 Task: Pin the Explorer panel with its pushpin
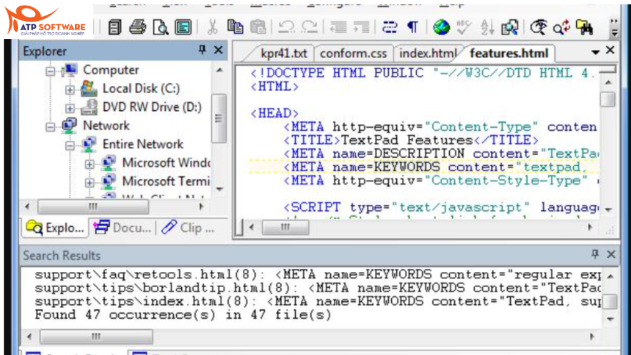203,51
